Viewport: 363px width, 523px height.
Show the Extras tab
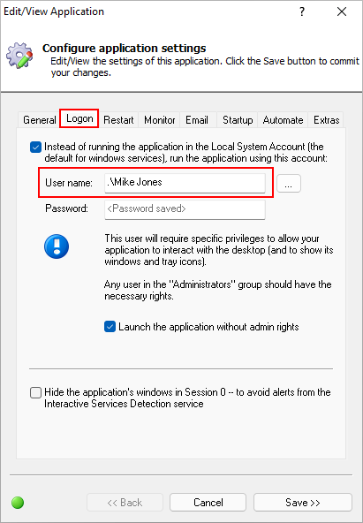point(326,120)
